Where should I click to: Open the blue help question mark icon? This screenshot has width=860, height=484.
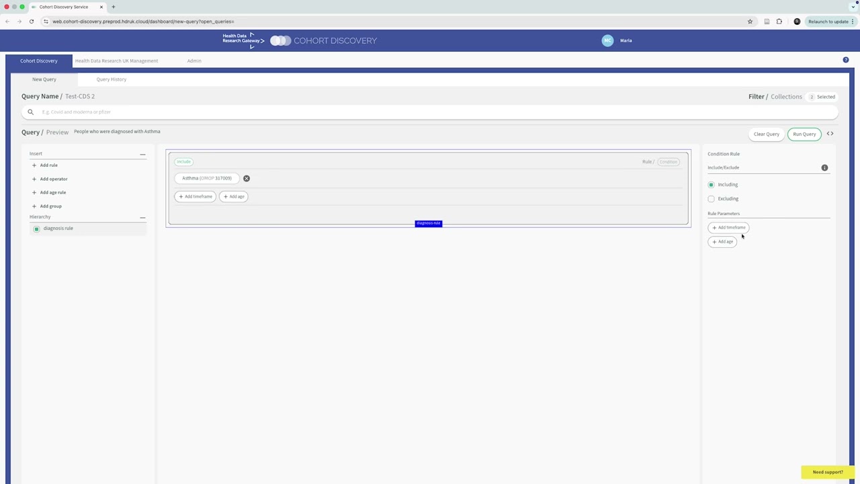coord(846,60)
